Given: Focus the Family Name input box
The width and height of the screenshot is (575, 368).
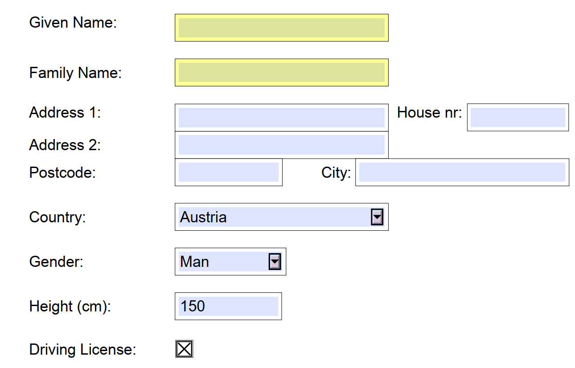Looking at the screenshot, I should pos(282,72).
